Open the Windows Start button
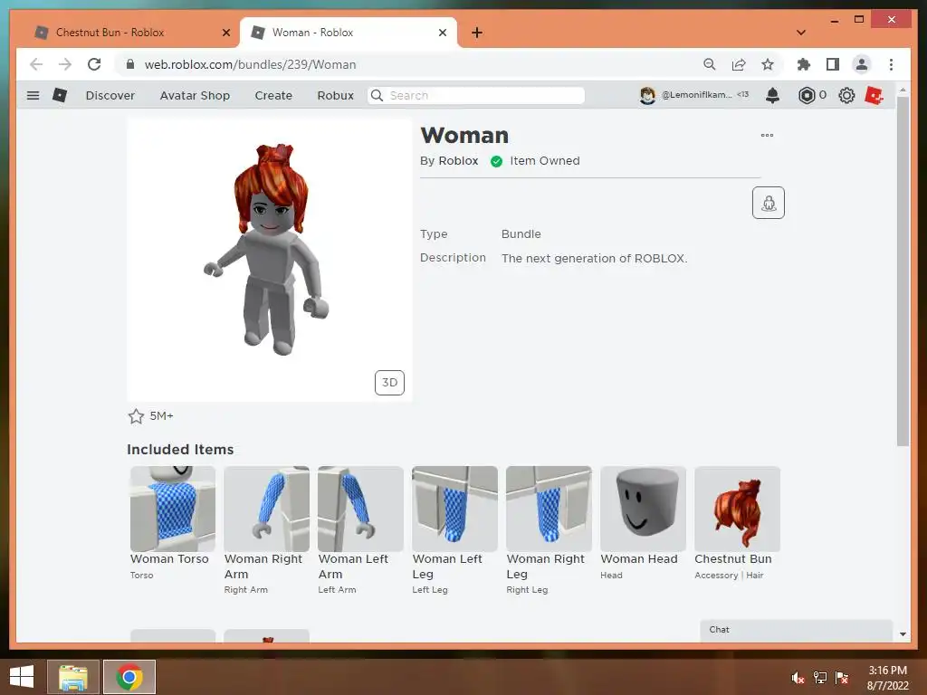The width and height of the screenshot is (927, 695). click(22, 677)
